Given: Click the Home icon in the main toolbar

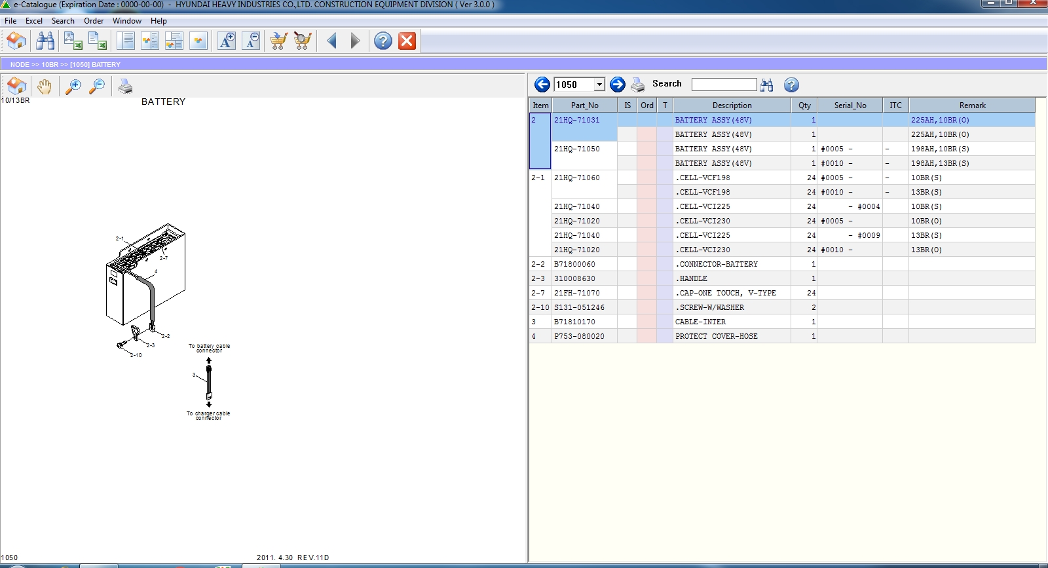Looking at the screenshot, I should pos(16,41).
